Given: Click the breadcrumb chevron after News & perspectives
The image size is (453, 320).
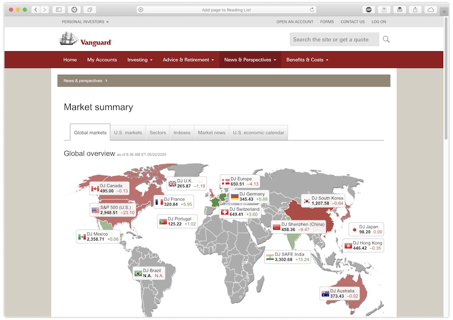Looking at the screenshot, I should pos(106,80).
